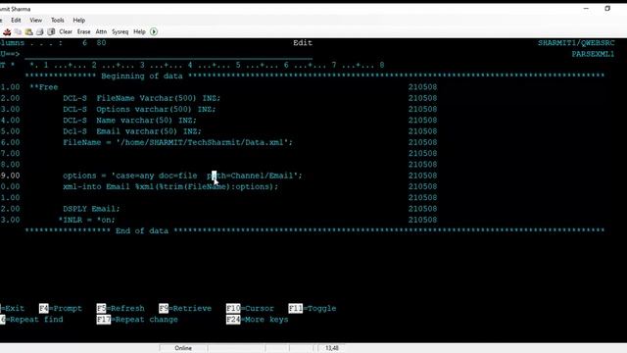
Task: Click the printer icon in toolbar
Action: click(39, 31)
